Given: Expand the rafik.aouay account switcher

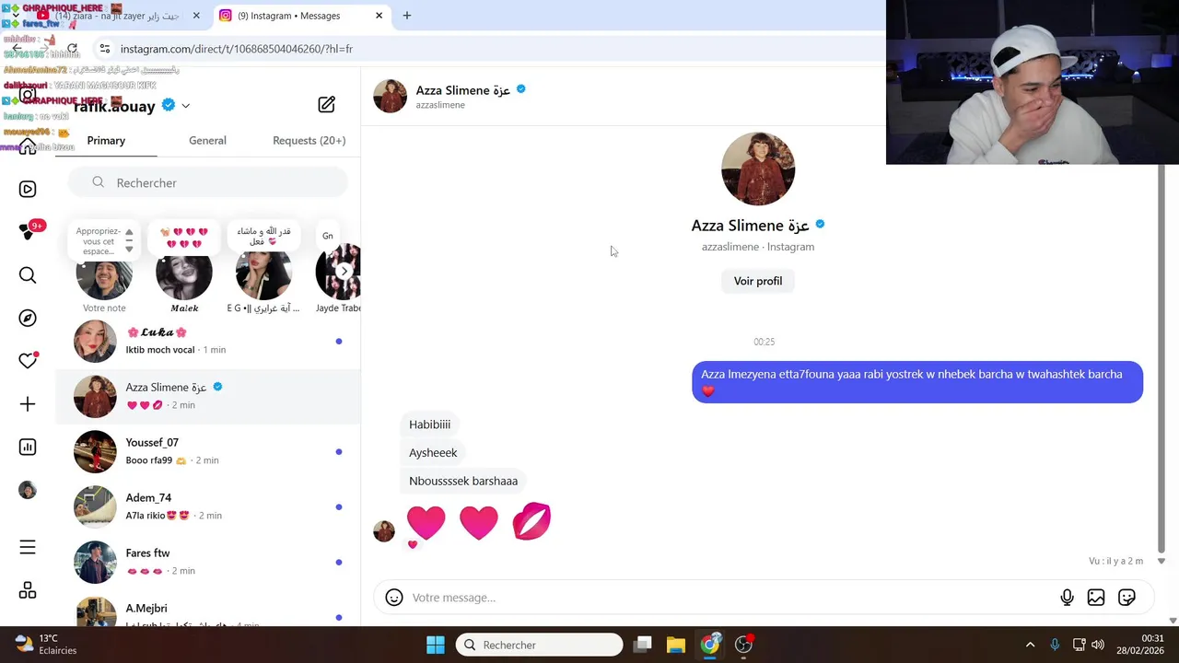Looking at the screenshot, I should coord(185,106).
